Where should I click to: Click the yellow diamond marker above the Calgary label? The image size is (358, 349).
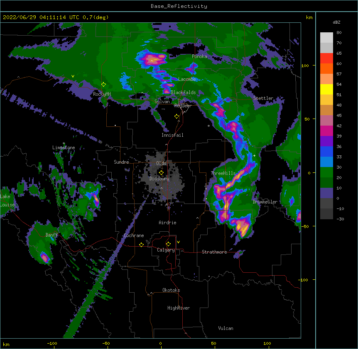[x=168, y=244]
